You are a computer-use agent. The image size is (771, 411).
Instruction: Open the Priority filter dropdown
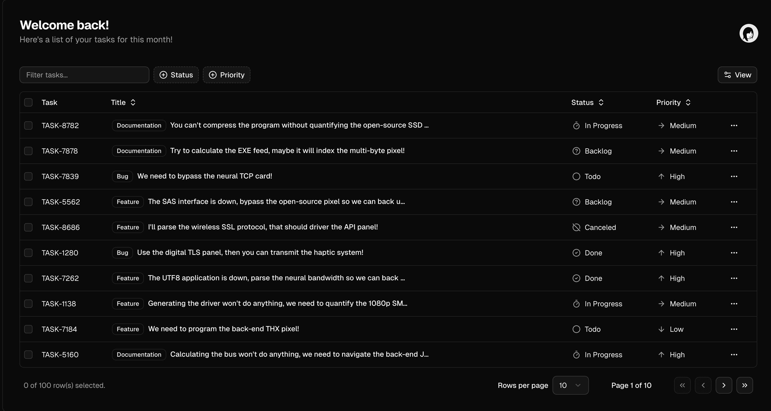227,75
